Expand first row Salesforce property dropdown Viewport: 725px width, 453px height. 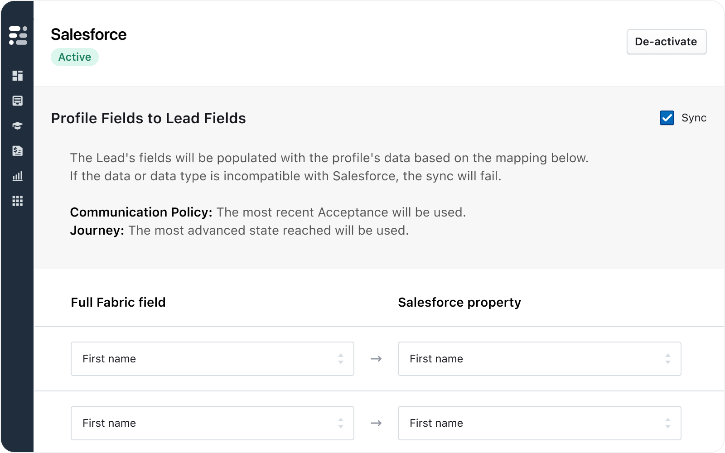point(539,359)
